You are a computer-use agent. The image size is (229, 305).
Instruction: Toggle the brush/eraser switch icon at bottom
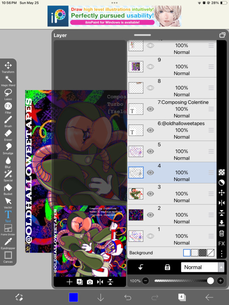tap(19, 297)
